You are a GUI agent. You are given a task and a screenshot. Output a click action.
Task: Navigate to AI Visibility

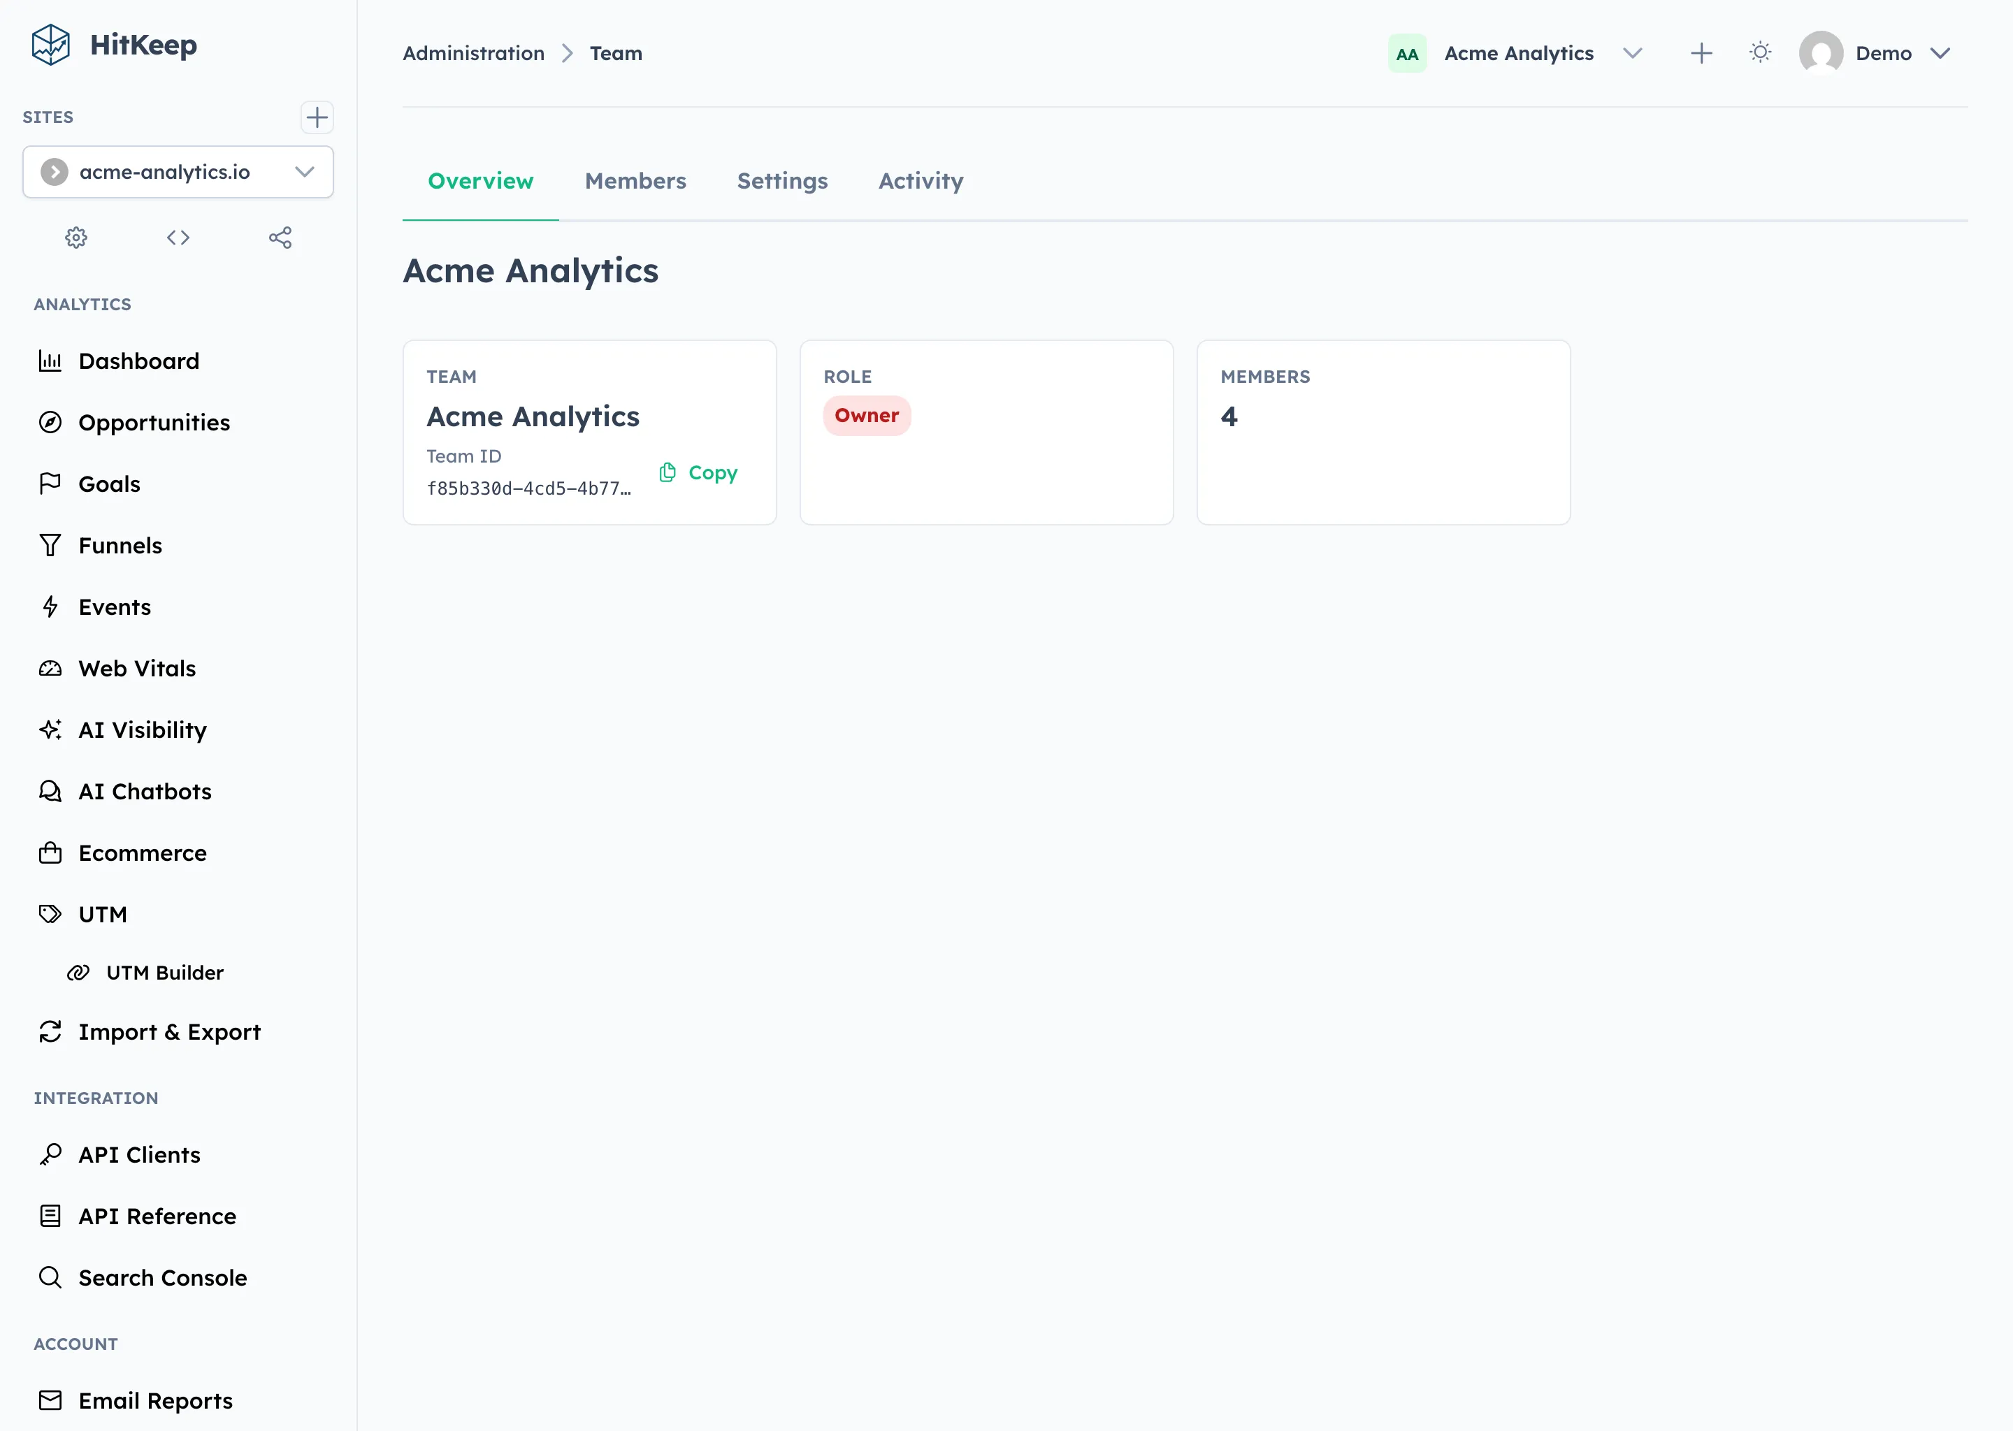178,729
